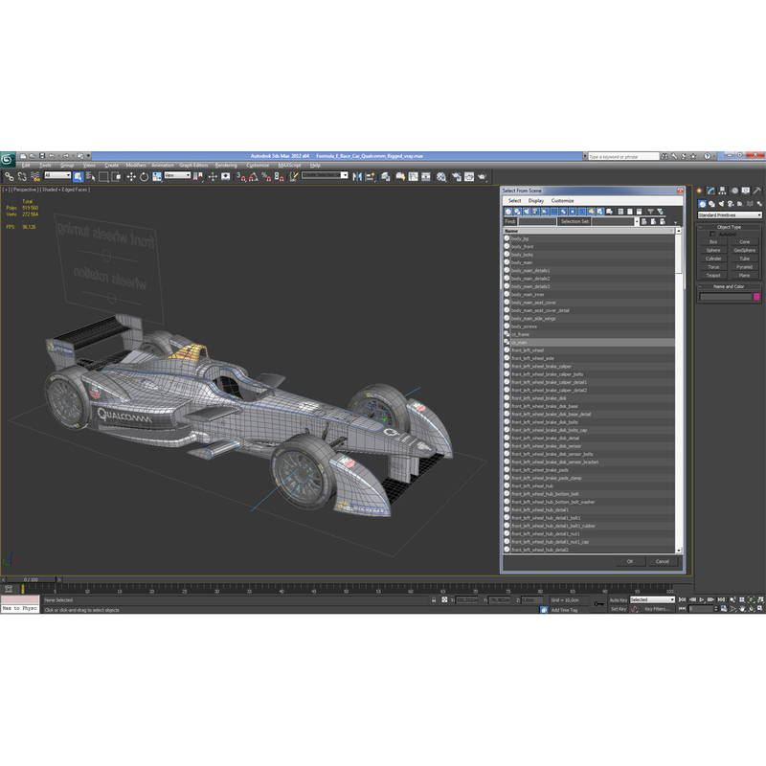Click the Teapot primitive button

point(713,275)
